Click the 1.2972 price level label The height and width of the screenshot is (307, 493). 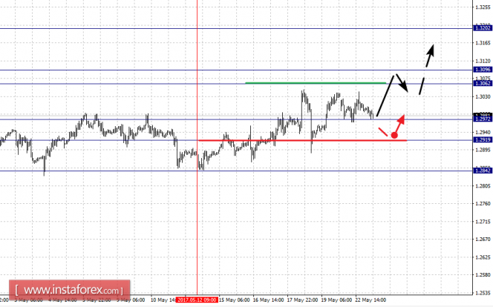click(x=483, y=119)
